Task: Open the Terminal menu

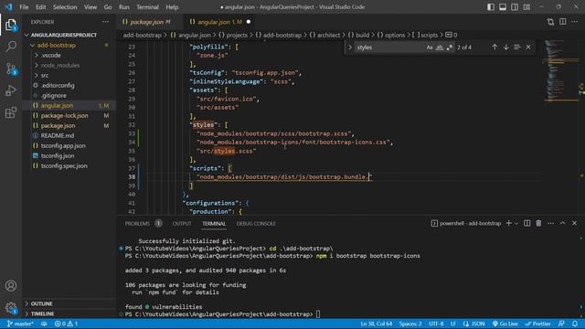Action: point(147,7)
